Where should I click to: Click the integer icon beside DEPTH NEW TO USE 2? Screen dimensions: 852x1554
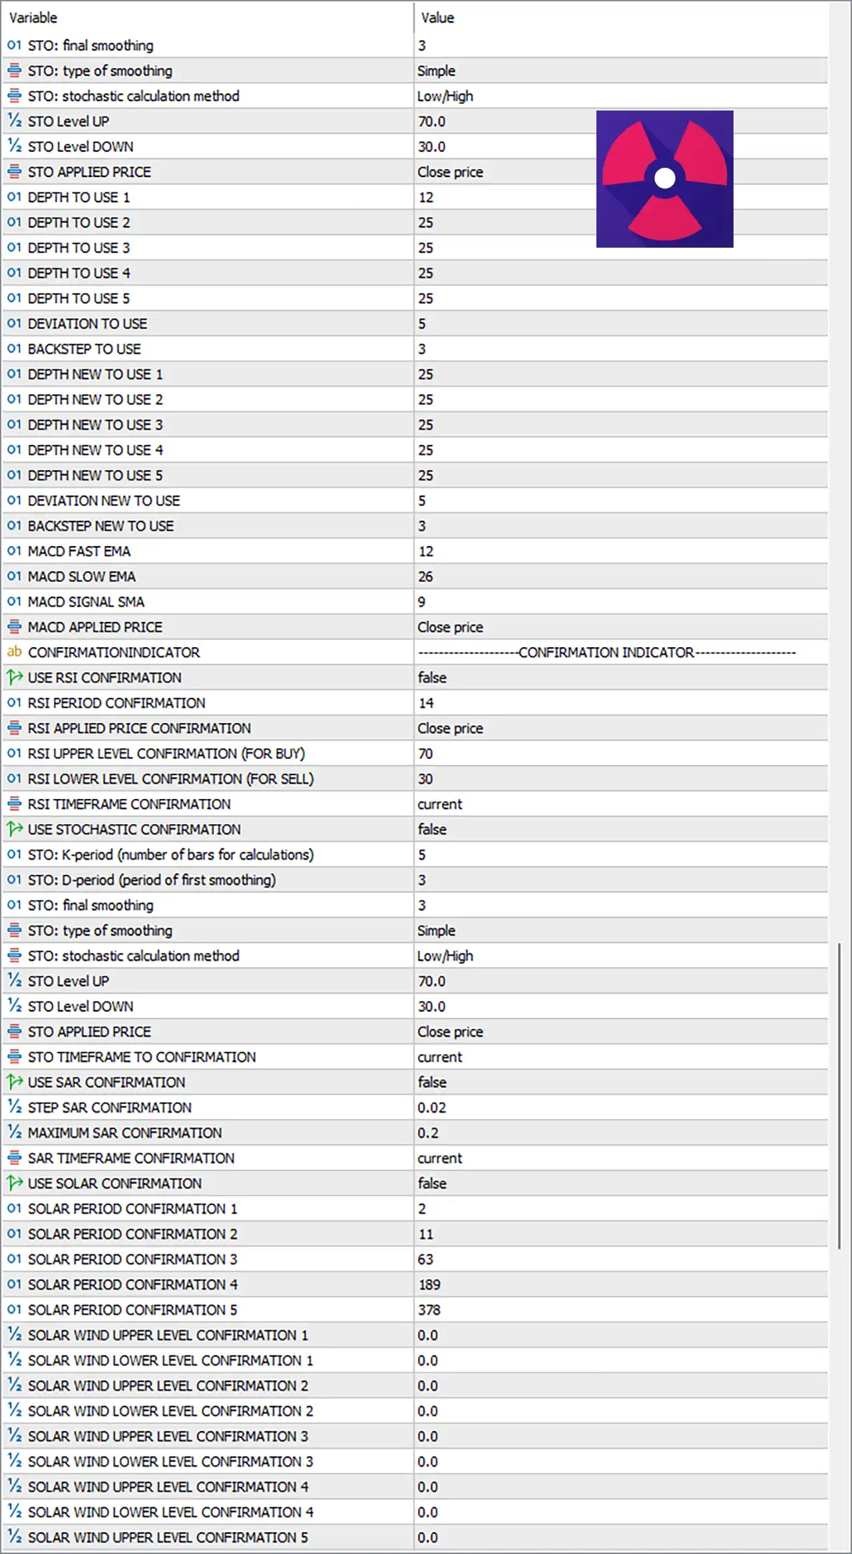pyautogui.click(x=14, y=399)
